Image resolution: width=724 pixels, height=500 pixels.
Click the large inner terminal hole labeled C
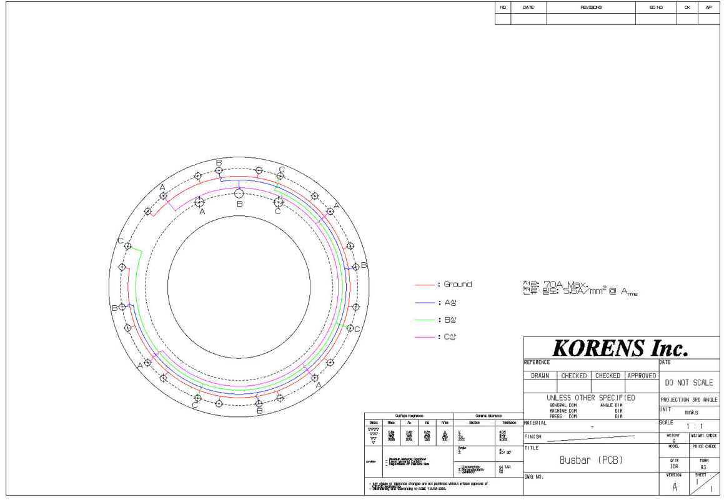click(279, 202)
